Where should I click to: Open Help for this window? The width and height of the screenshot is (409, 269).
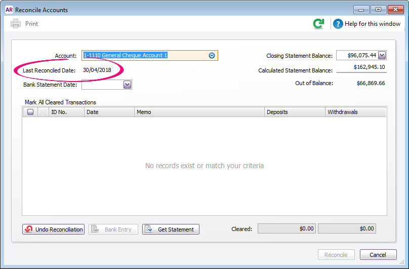pyautogui.click(x=367, y=24)
